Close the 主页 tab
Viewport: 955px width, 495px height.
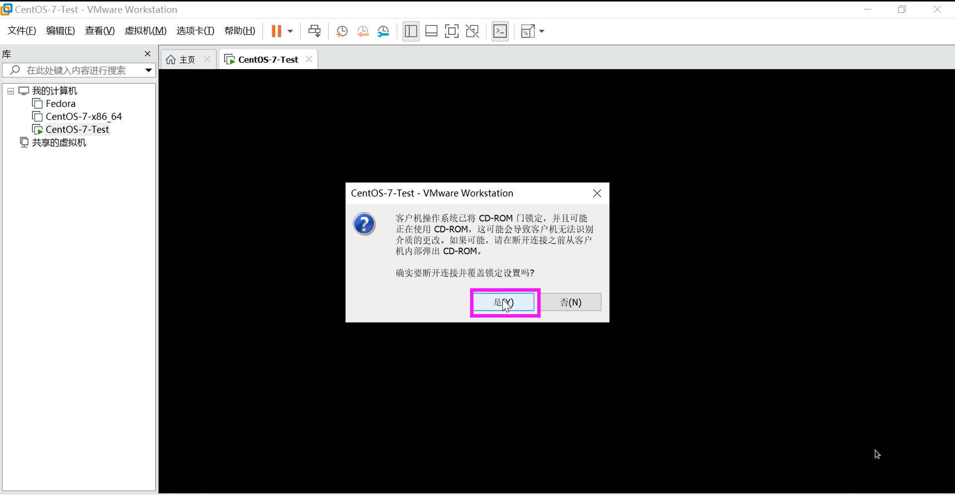point(207,59)
